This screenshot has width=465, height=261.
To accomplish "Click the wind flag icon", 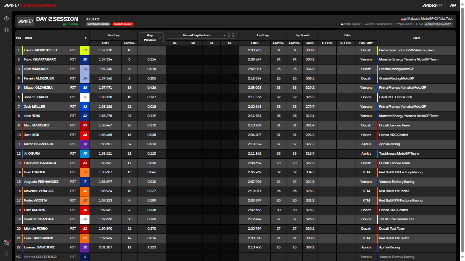I will [x=395, y=24].
